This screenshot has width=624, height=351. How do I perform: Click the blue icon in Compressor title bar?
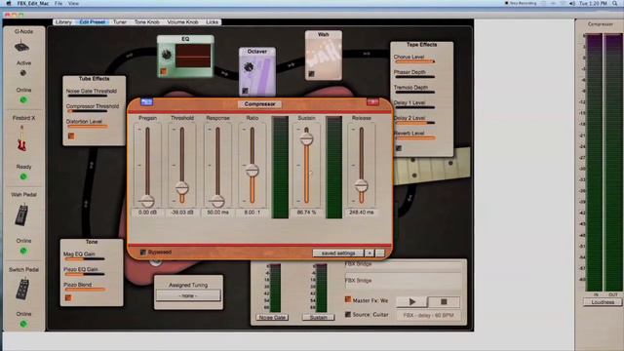pyautogui.click(x=146, y=102)
